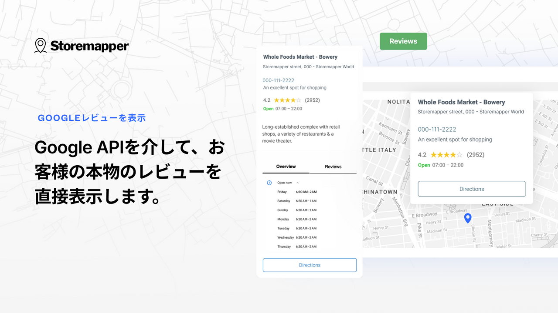Switch to the Reviews tab in side panel

pos(333,166)
